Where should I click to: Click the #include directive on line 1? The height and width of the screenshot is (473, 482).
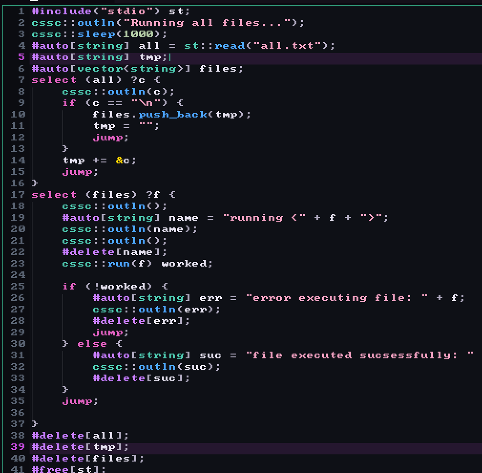(x=62, y=11)
